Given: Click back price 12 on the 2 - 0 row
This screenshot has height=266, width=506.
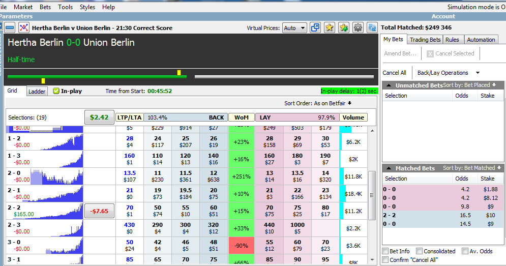Looking at the screenshot, I should (x=213, y=176).
